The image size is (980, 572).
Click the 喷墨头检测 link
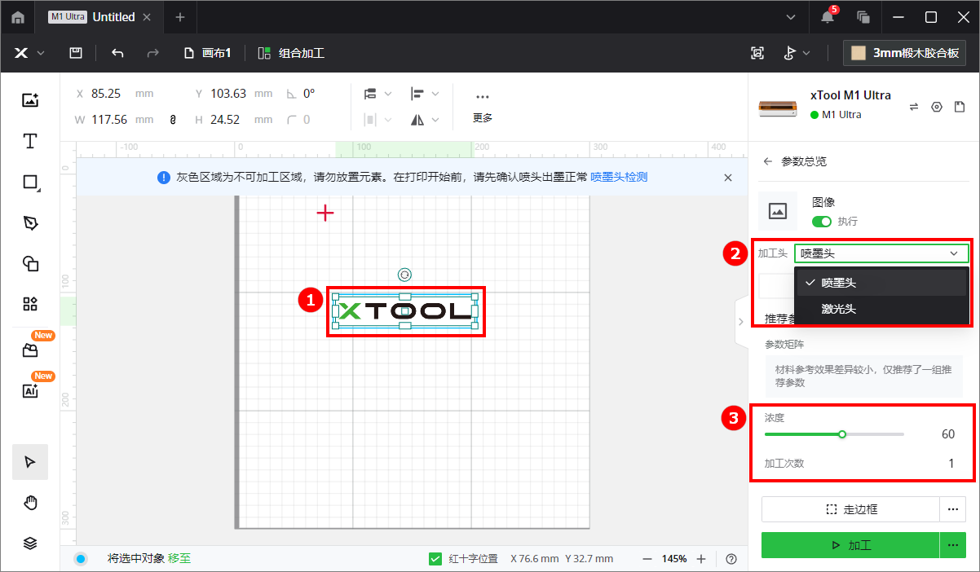(619, 177)
